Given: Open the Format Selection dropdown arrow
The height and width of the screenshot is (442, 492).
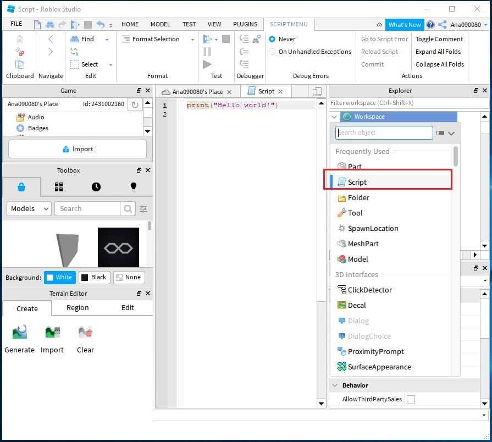Looking at the screenshot, I should tap(192, 40).
